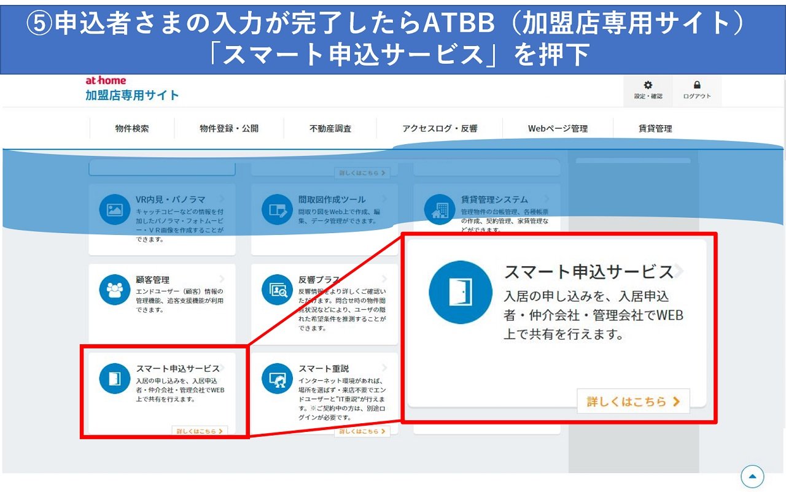Viewport: 786px width, 492px height.
Task: Open the 賃貸管理 menu
Action: (655, 128)
